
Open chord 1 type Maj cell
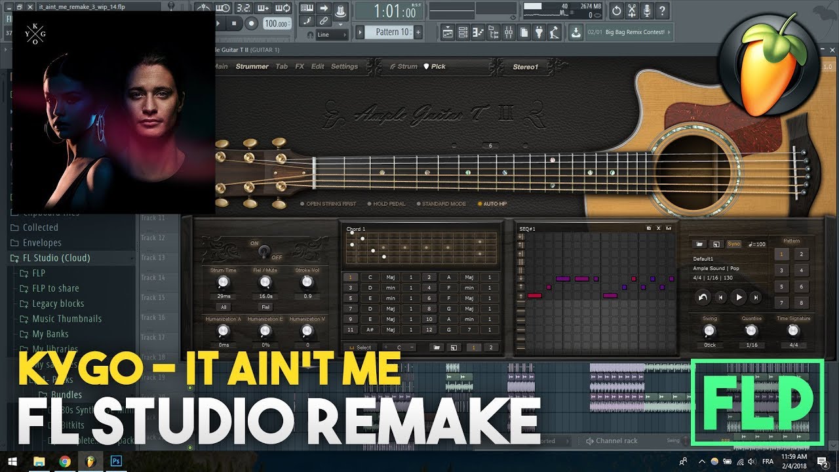coord(391,277)
